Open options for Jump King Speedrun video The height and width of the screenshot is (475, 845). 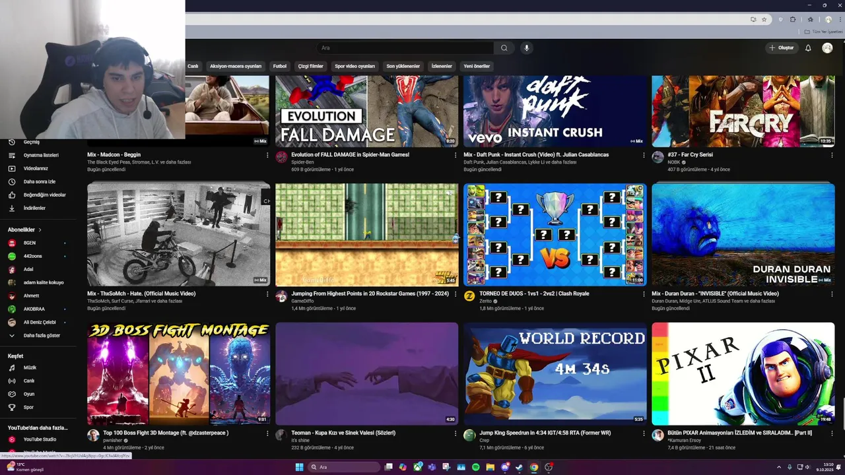click(x=644, y=433)
